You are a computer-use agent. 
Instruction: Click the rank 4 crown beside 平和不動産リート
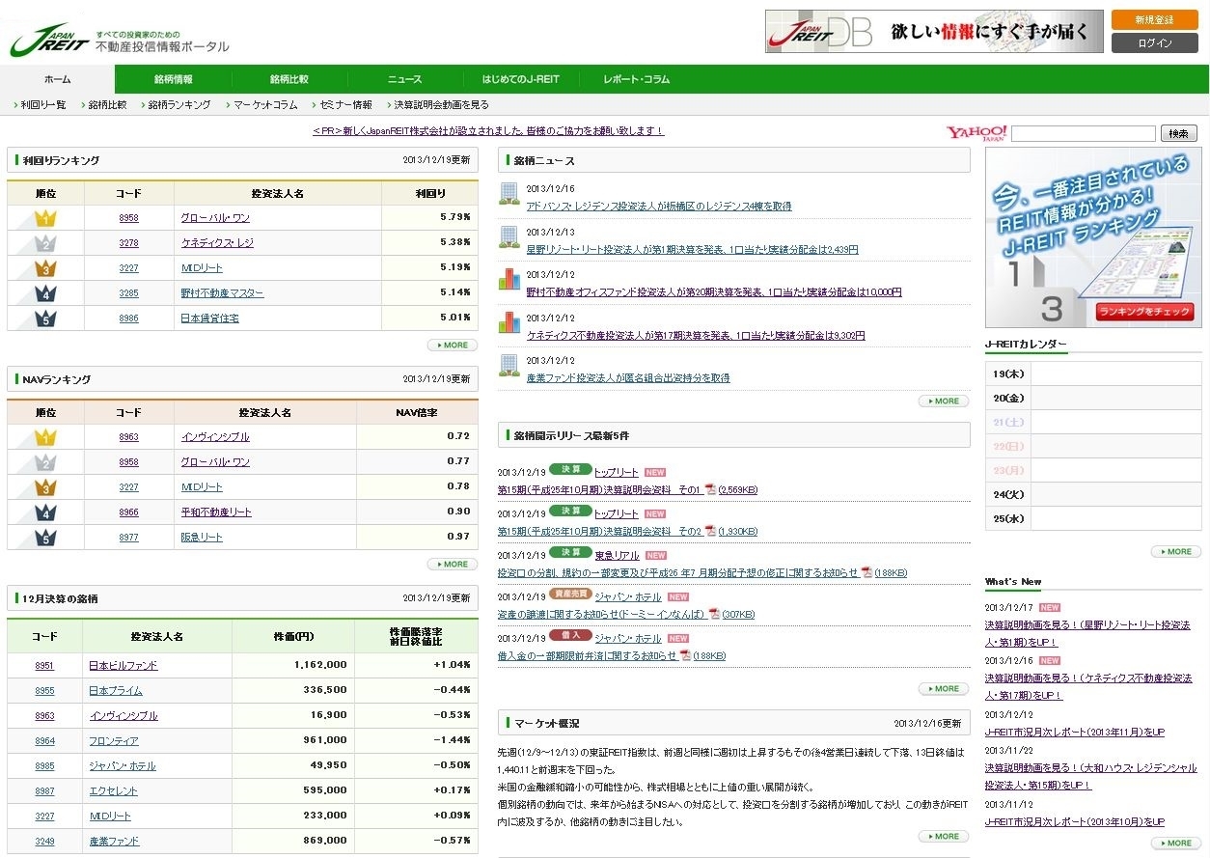tap(45, 512)
